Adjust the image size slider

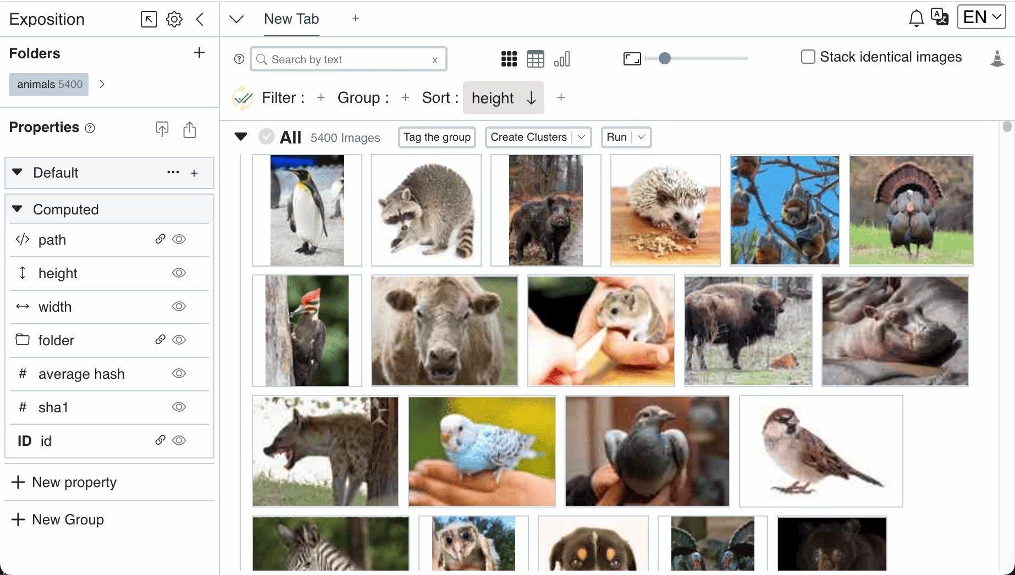point(665,58)
